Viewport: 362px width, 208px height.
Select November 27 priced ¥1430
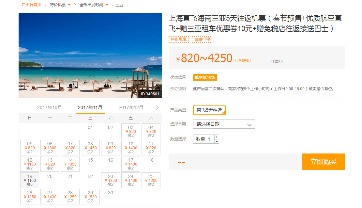[x=50, y=197]
